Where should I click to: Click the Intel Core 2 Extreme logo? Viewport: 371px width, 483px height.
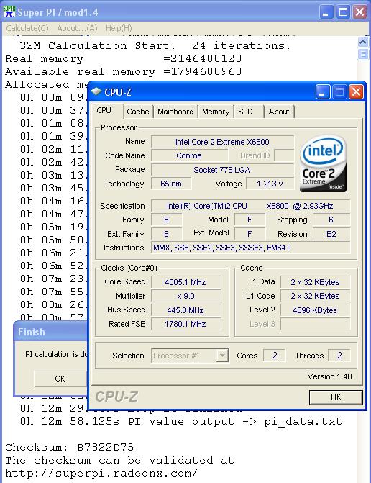323,163
